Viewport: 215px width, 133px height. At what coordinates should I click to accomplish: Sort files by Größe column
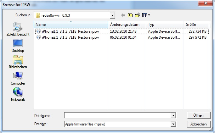tap(195, 24)
